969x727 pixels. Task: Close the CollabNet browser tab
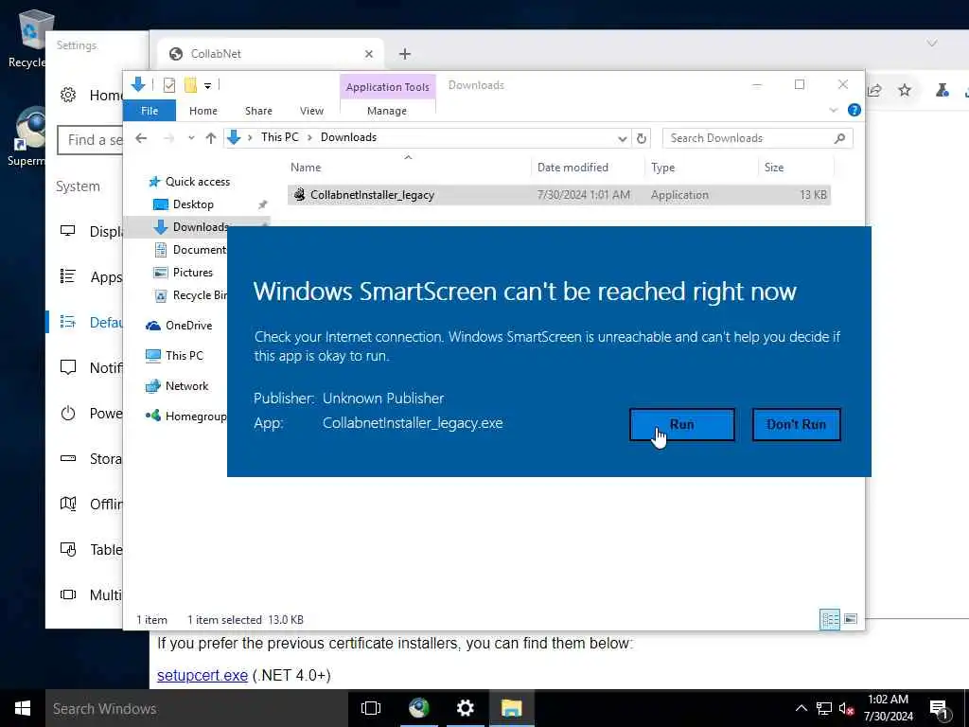pyautogui.click(x=369, y=54)
